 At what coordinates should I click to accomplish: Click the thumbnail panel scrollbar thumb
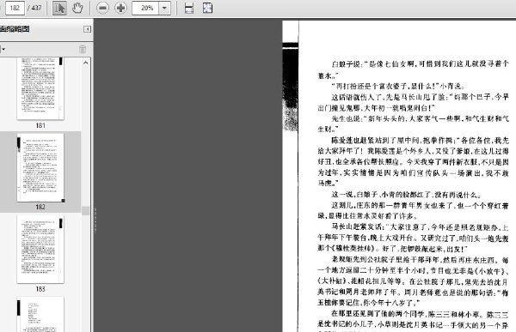coord(85,210)
